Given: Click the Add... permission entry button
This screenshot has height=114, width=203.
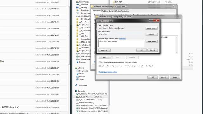Looking at the screenshot, I should [x=105, y=57].
